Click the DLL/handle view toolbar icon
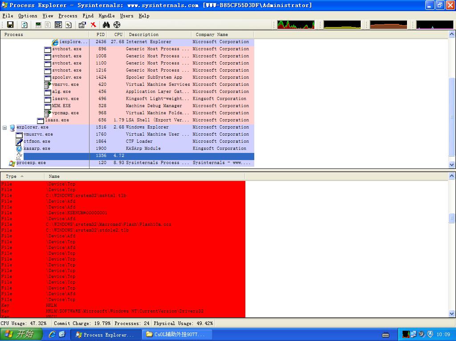 point(68,25)
